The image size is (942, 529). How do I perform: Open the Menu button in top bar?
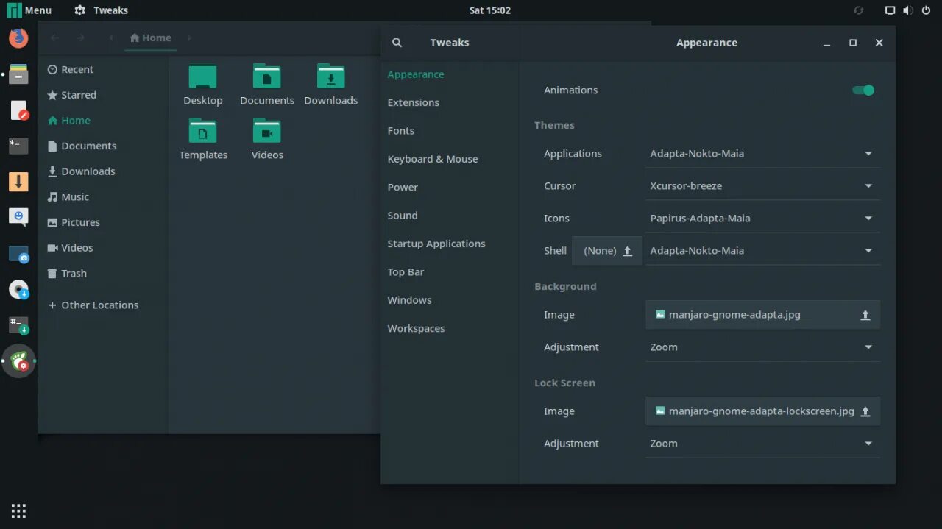pyautogui.click(x=29, y=10)
